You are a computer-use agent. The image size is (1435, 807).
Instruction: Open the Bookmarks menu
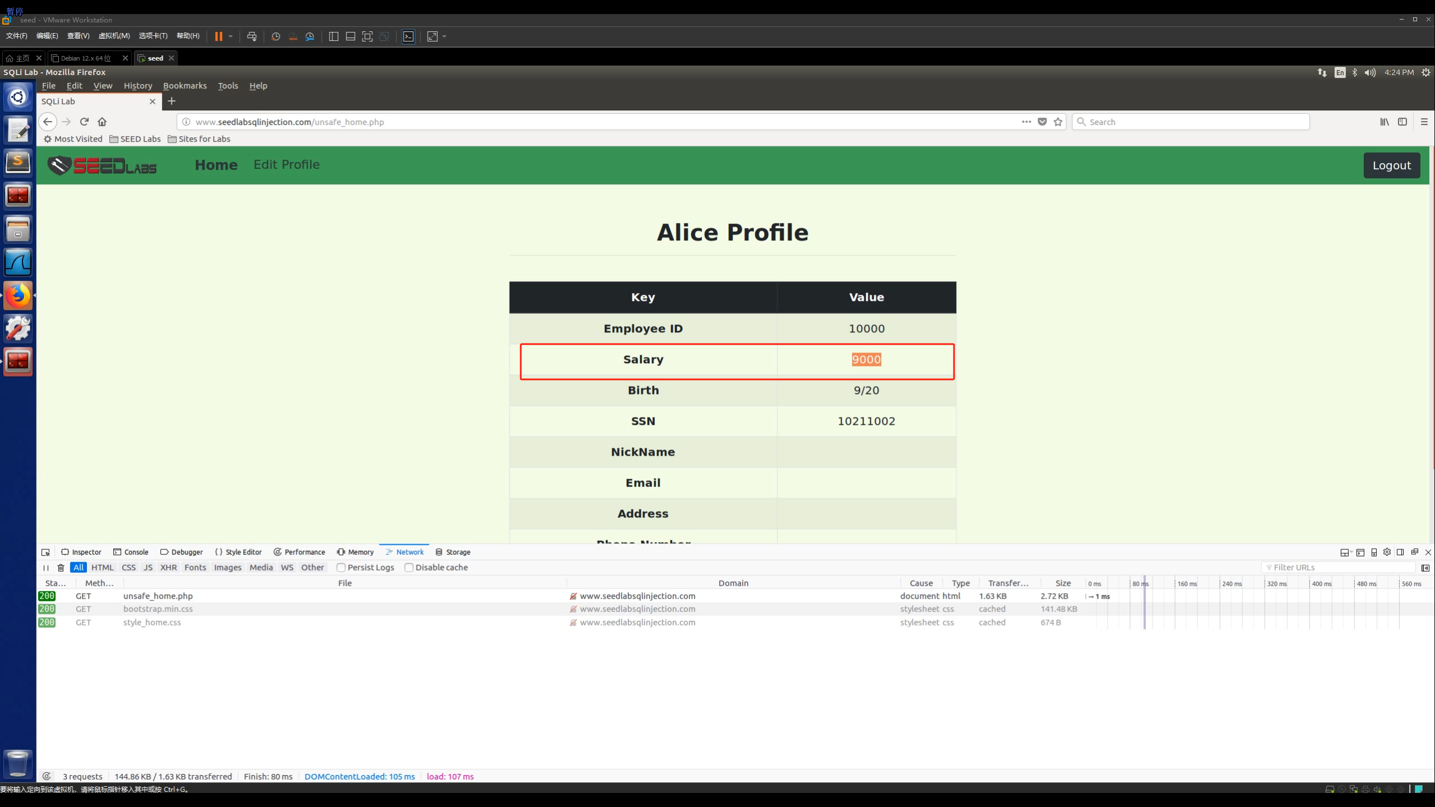point(184,86)
